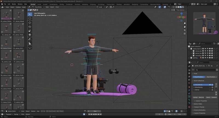Choose the Annotate tool
Image resolution: width=219 pixels, height=118 pixels.
[30, 39]
